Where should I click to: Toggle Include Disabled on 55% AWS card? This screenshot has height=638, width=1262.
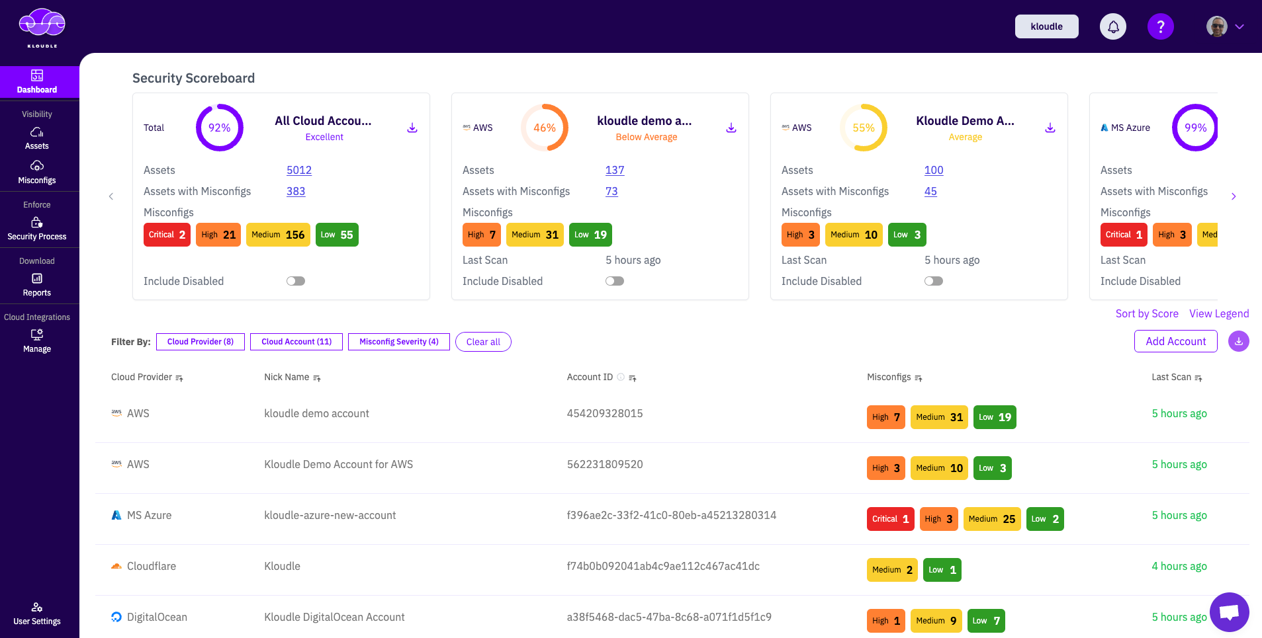[934, 281]
